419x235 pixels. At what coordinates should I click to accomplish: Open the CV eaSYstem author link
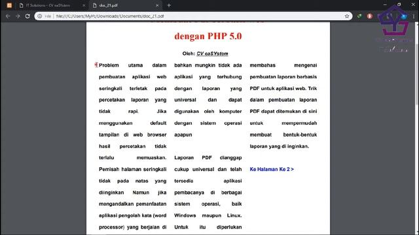[212, 54]
